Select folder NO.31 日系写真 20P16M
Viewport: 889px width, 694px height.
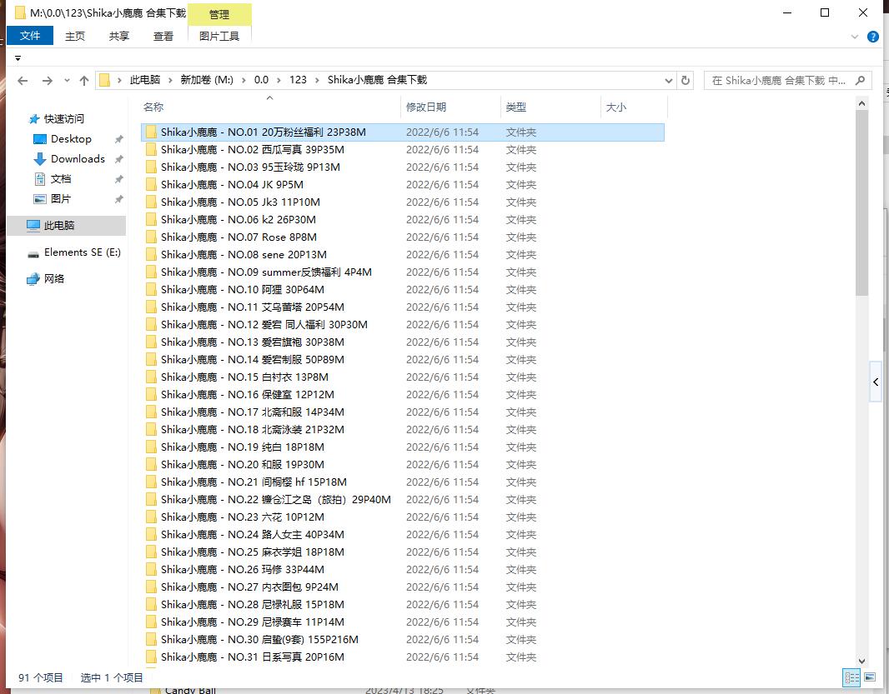pos(402,657)
